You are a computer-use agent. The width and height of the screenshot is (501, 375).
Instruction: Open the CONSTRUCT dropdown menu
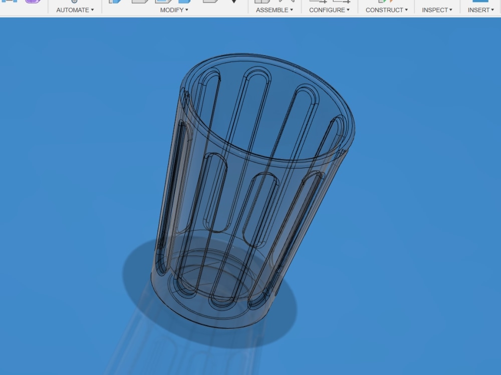coord(387,10)
